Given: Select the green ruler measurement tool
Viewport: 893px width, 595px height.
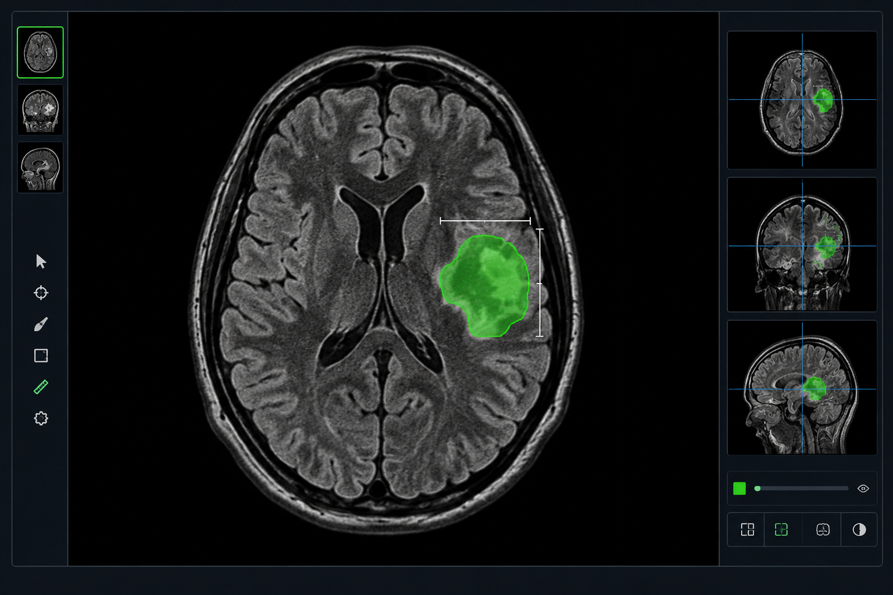Looking at the screenshot, I should [x=41, y=387].
